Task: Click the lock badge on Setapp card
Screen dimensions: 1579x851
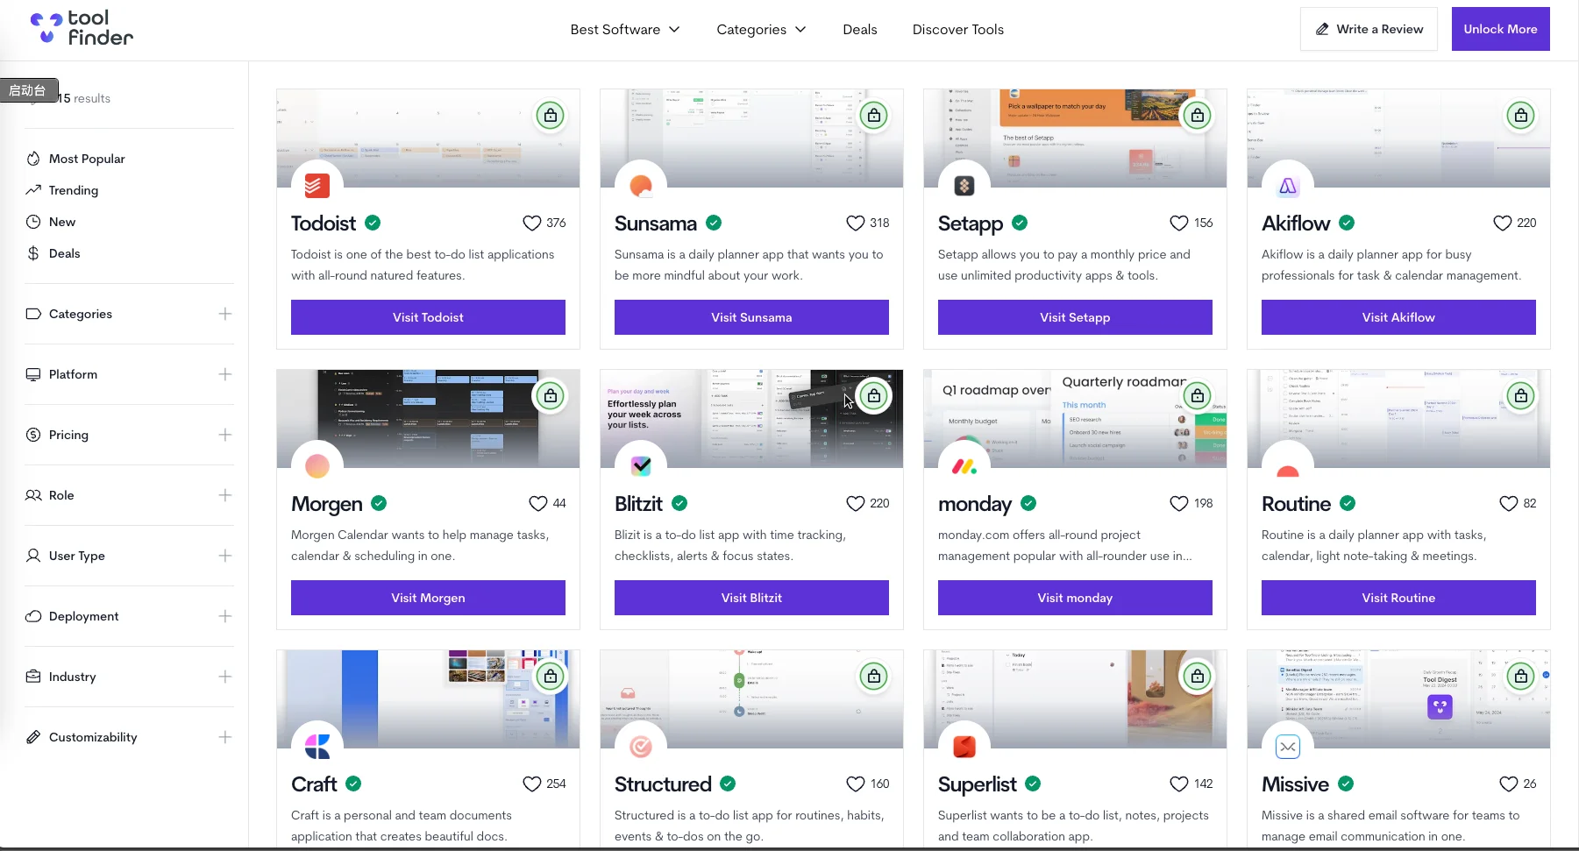Action: [x=1198, y=116]
